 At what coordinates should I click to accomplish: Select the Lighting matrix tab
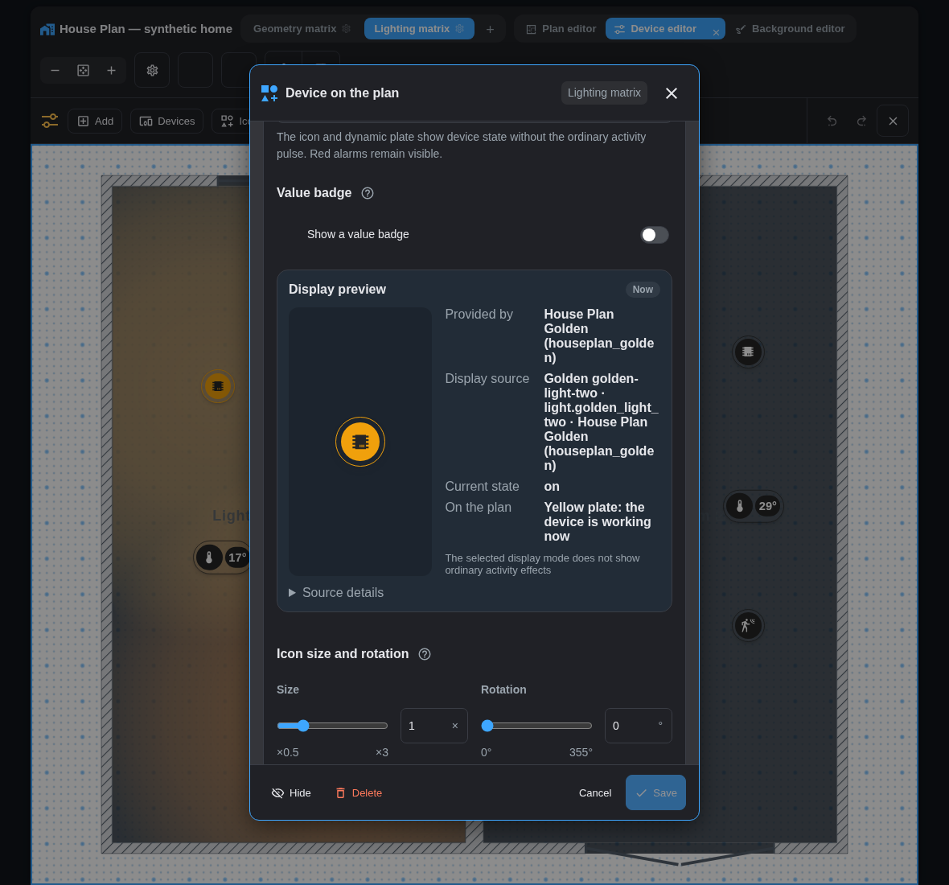(412, 28)
